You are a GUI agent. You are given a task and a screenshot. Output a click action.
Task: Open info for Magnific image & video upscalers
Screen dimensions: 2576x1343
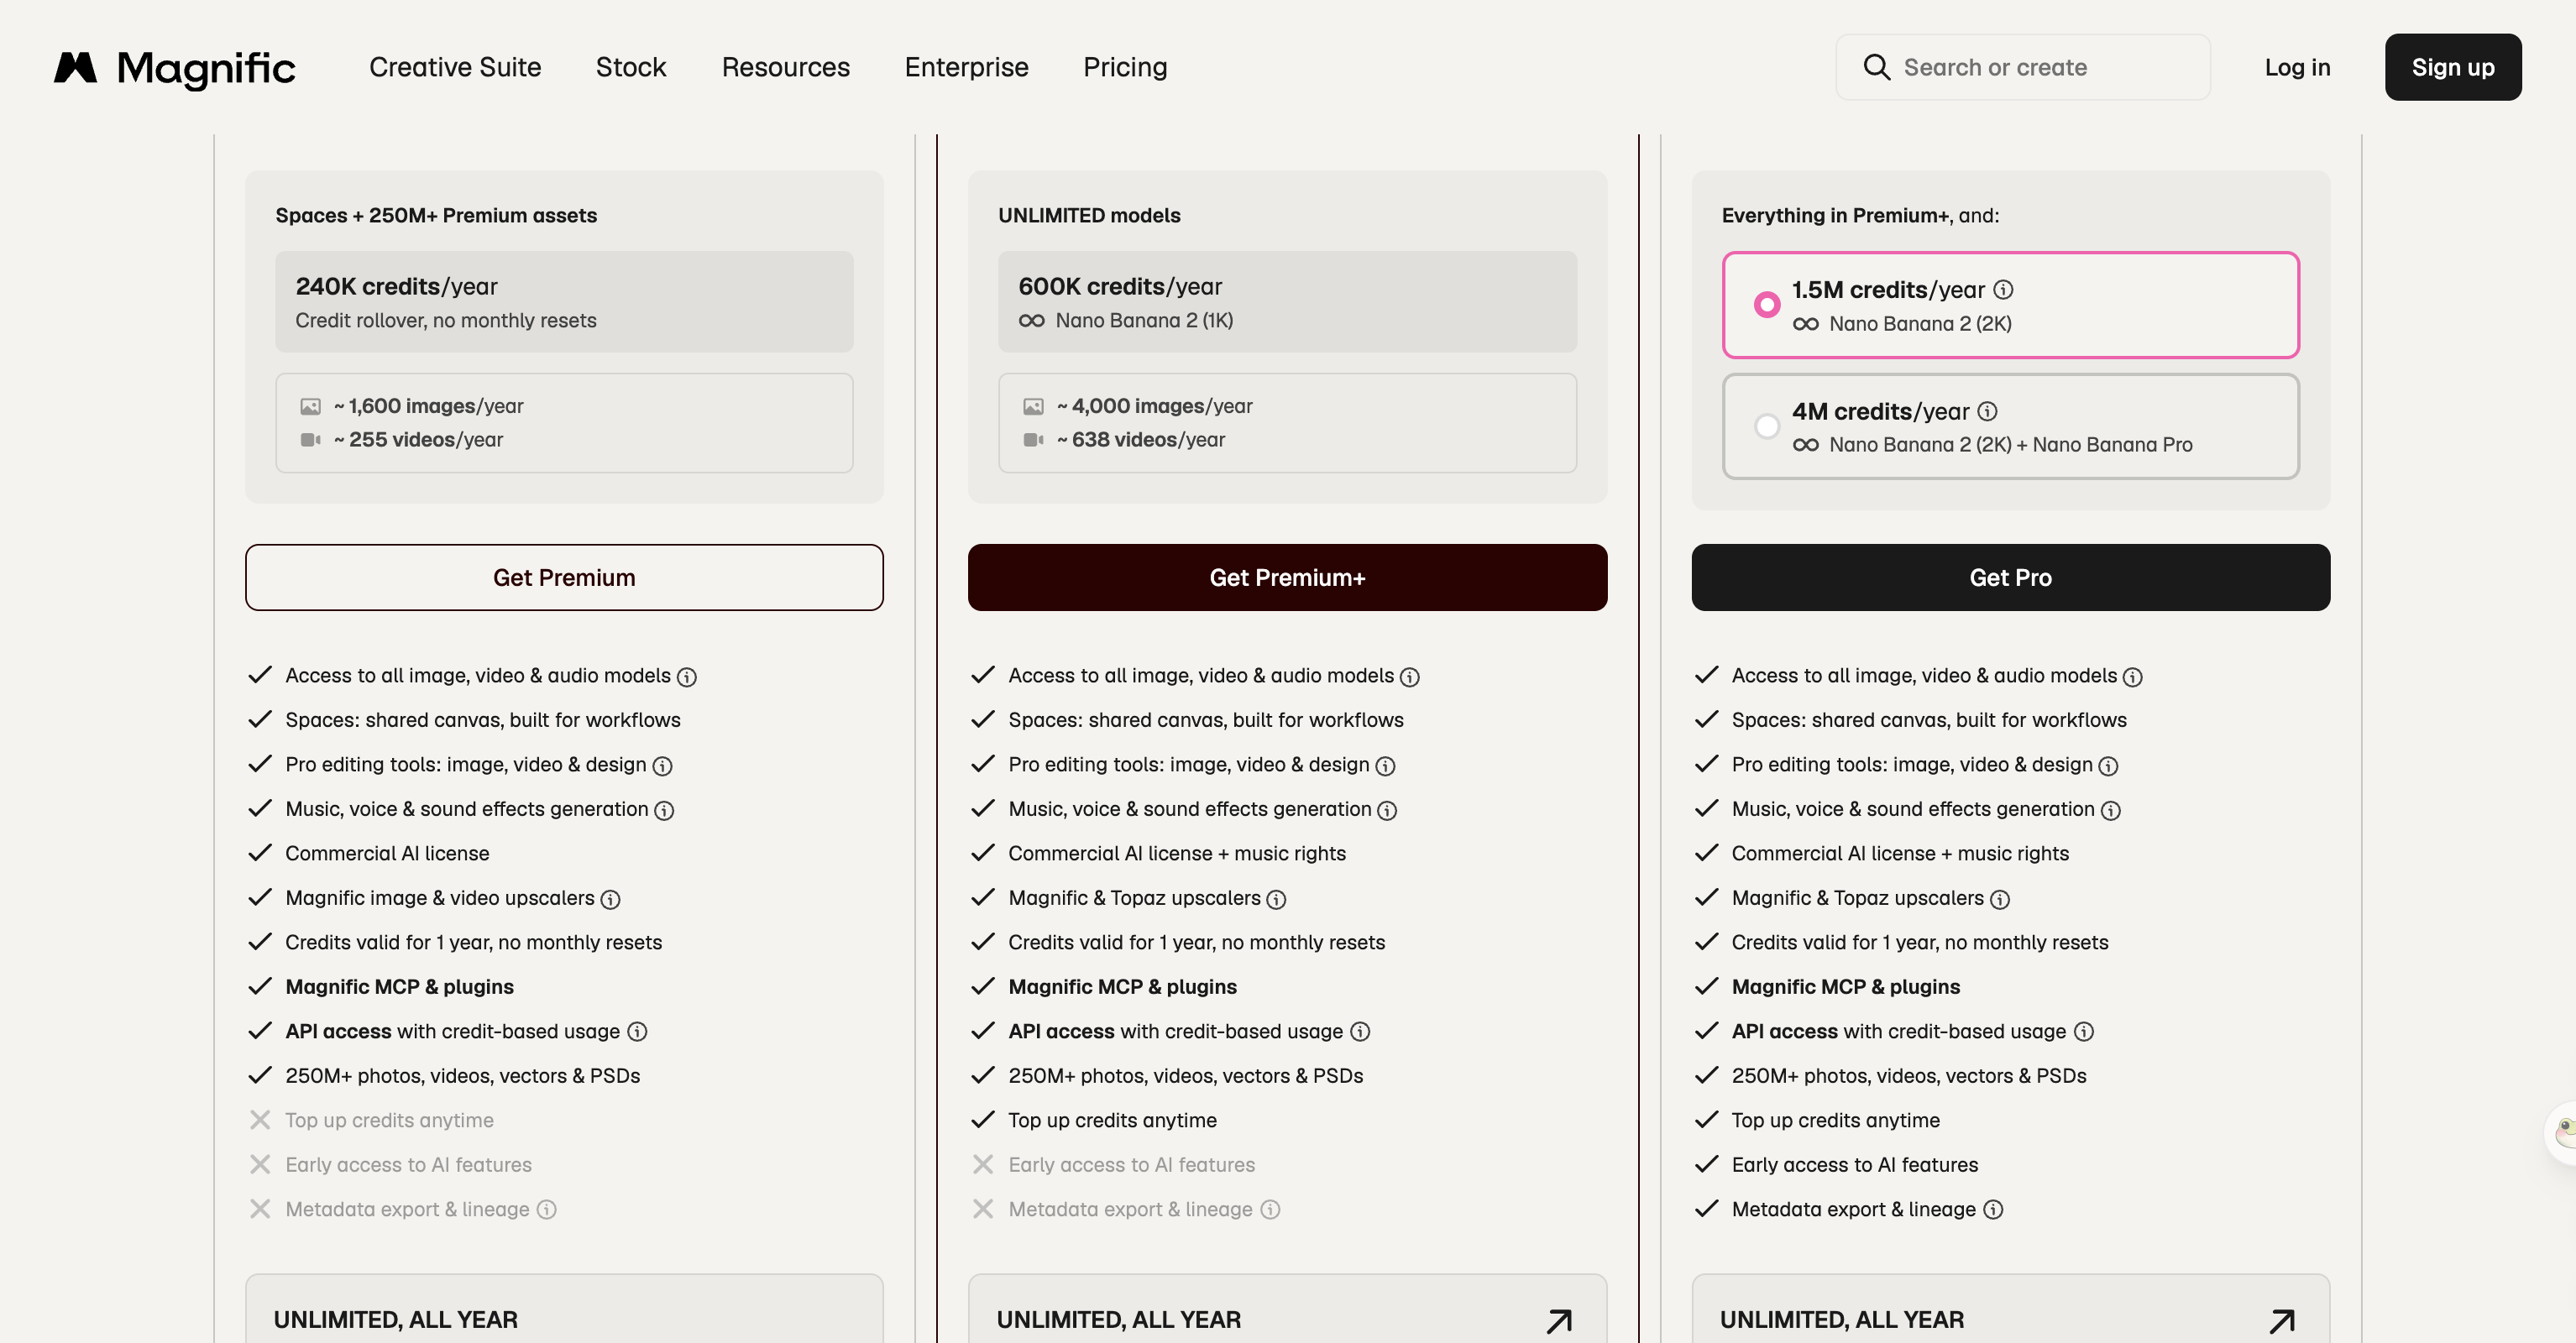pyautogui.click(x=610, y=900)
